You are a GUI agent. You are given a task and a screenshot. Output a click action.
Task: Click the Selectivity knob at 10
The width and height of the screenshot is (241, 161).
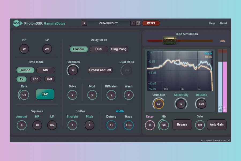pyautogui.click(x=181, y=104)
